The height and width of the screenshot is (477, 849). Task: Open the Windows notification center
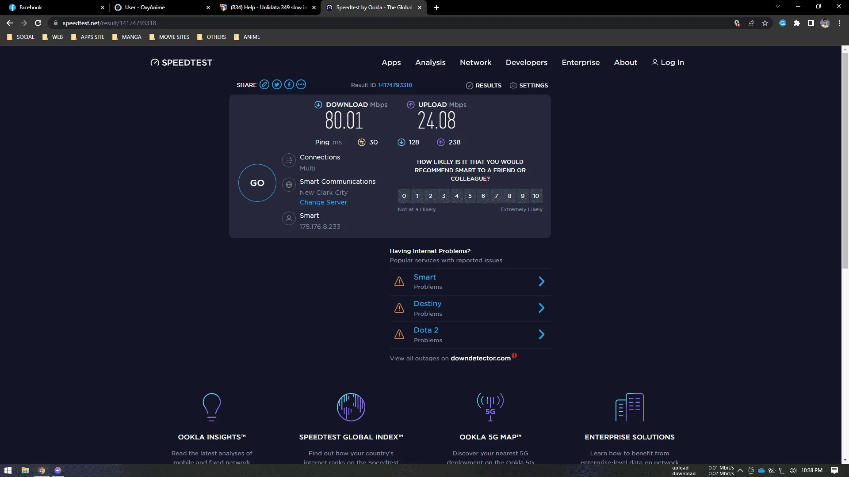tap(834, 470)
